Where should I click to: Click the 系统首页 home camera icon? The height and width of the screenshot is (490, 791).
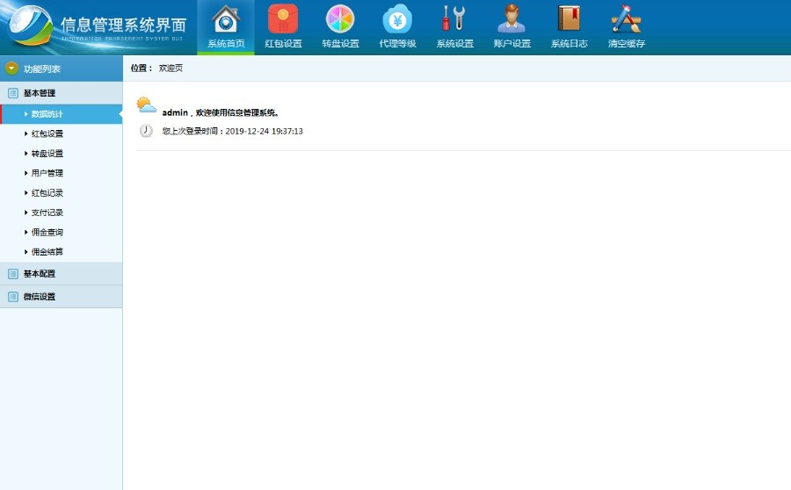tap(226, 19)
